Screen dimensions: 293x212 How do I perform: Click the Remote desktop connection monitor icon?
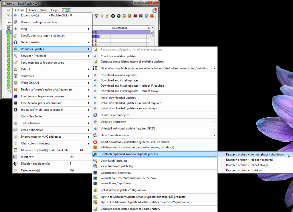coord(15,22)
